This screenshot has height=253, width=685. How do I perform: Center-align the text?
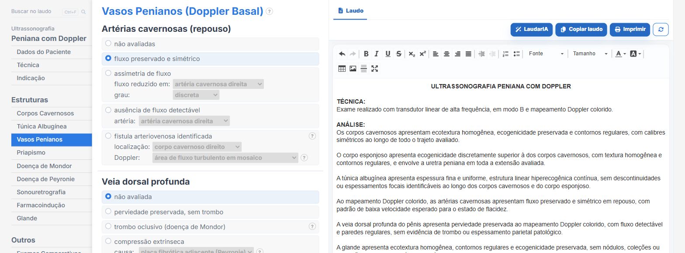(x=446, y=54)
